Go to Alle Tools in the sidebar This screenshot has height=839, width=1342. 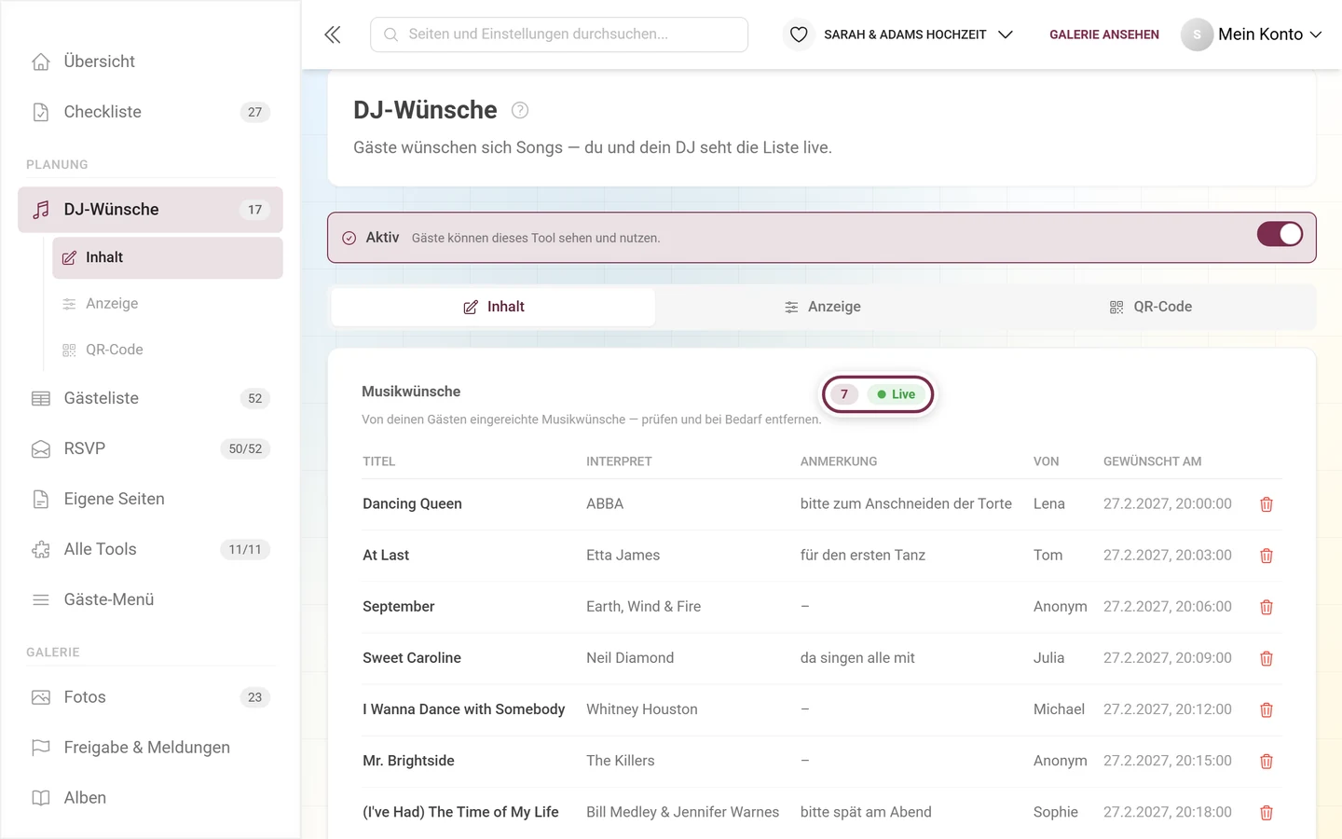pyautogui.click(x=150, y=549)
